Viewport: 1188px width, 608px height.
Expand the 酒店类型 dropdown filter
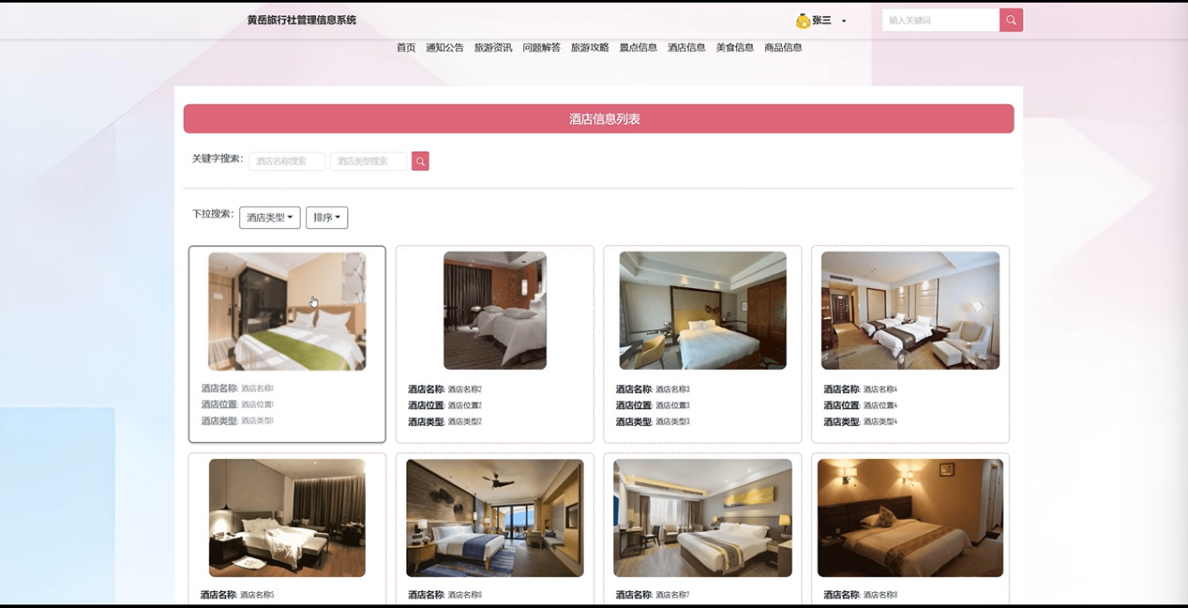point(270,218)
